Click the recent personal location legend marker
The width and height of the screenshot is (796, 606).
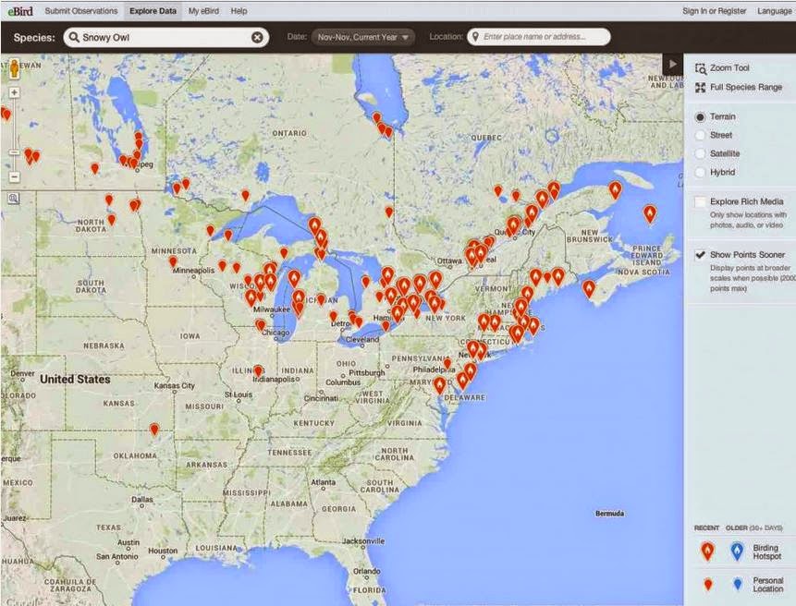click(707, 584)
